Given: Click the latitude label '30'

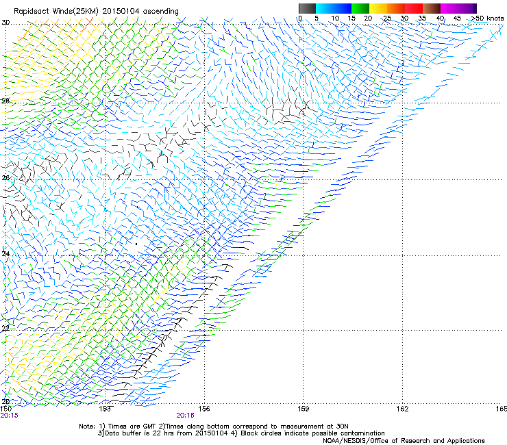Looking at the screenshot, I should pos(5,23).
